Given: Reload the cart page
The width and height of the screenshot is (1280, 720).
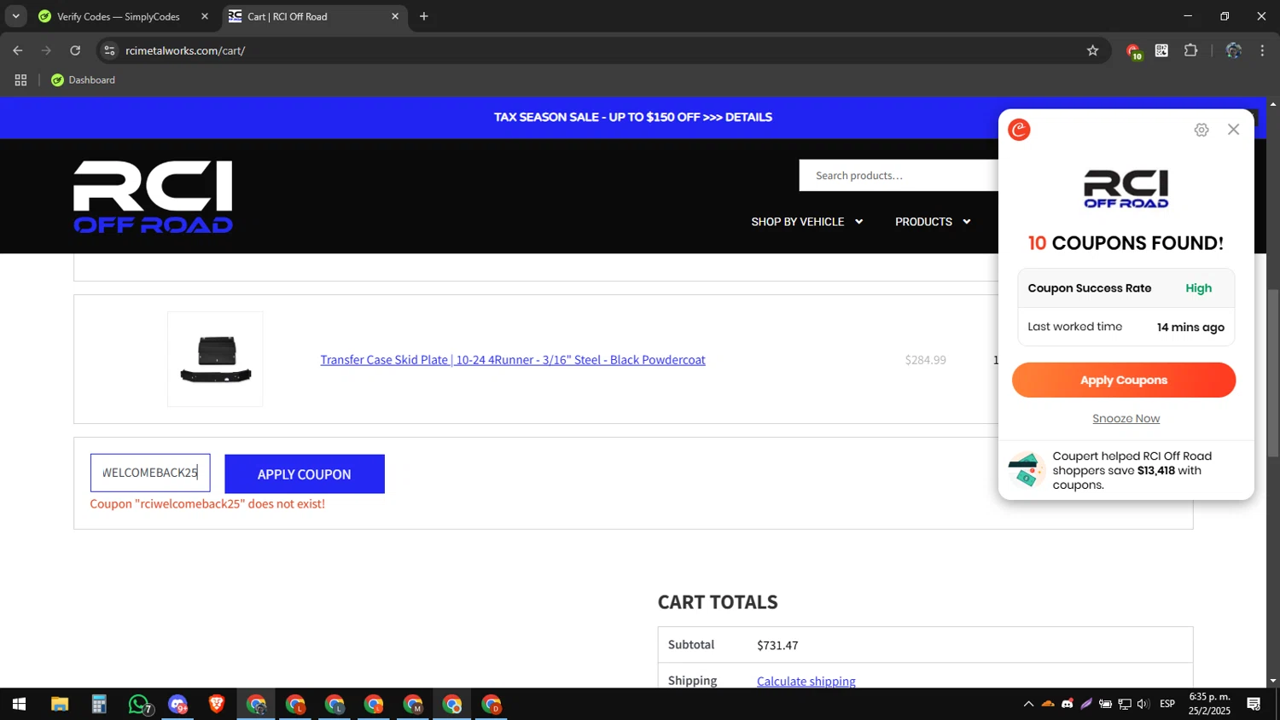Looking at the screenshot, I should pos(75,50).
